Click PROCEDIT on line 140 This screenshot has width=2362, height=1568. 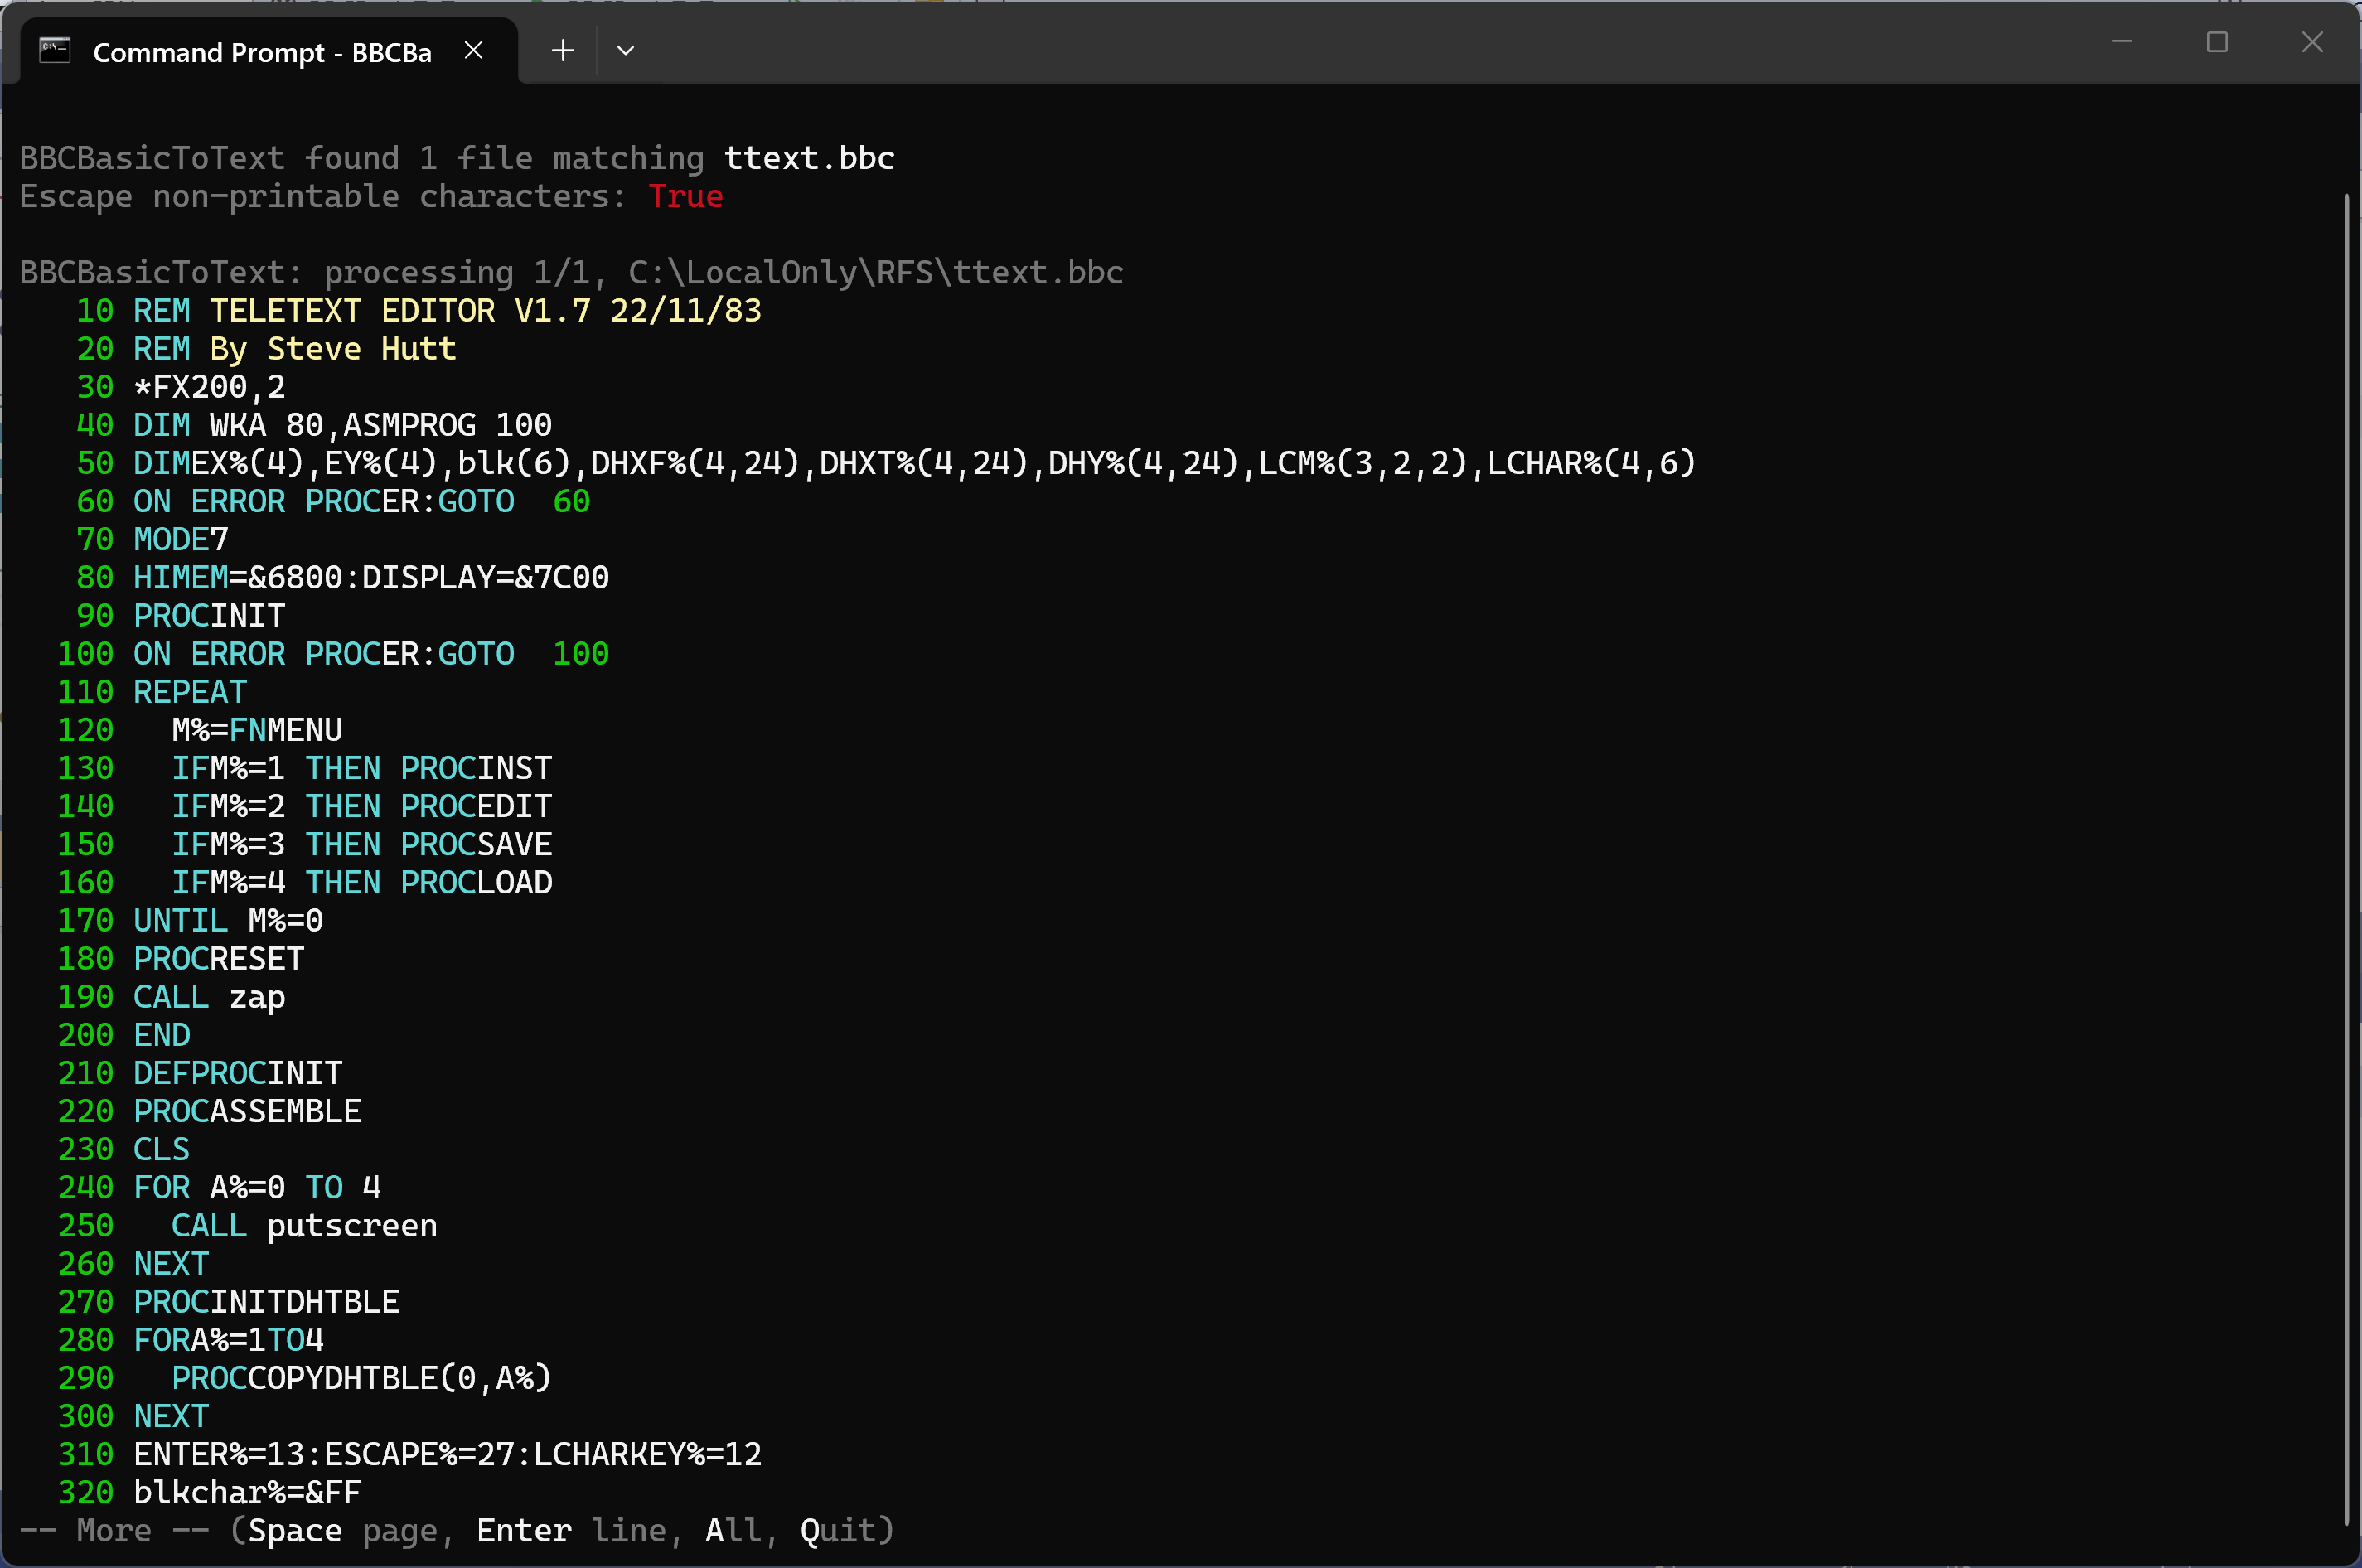[x=476, y=805]
